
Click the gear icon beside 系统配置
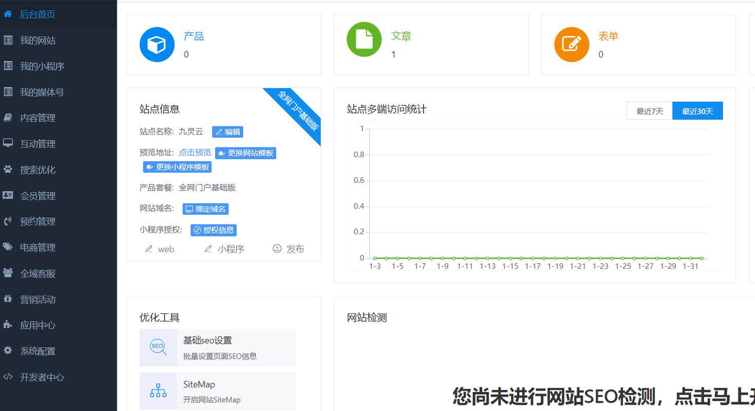[8, 350]
